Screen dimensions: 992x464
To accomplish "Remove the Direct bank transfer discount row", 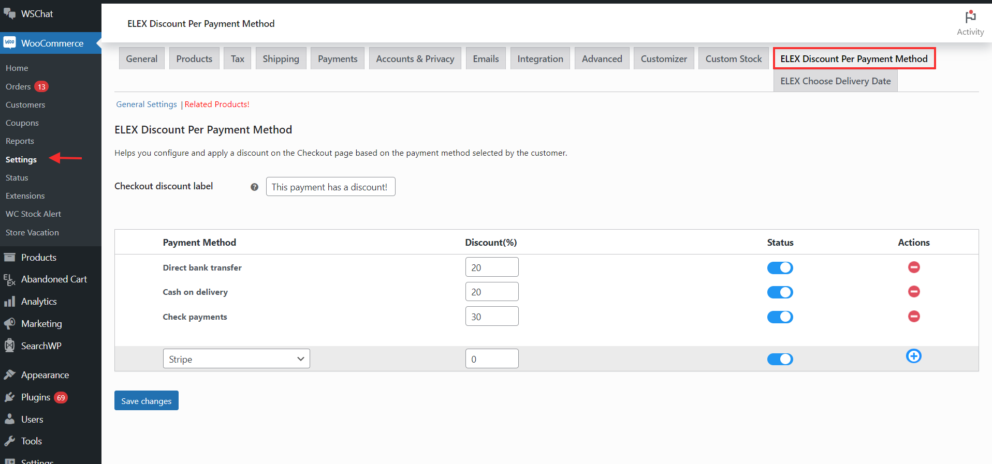I will click(914, 267).
